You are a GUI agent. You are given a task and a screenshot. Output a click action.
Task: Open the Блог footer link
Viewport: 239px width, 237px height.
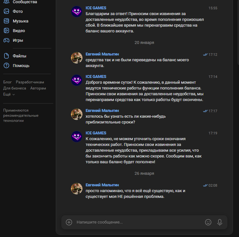(x=7, y=82)
